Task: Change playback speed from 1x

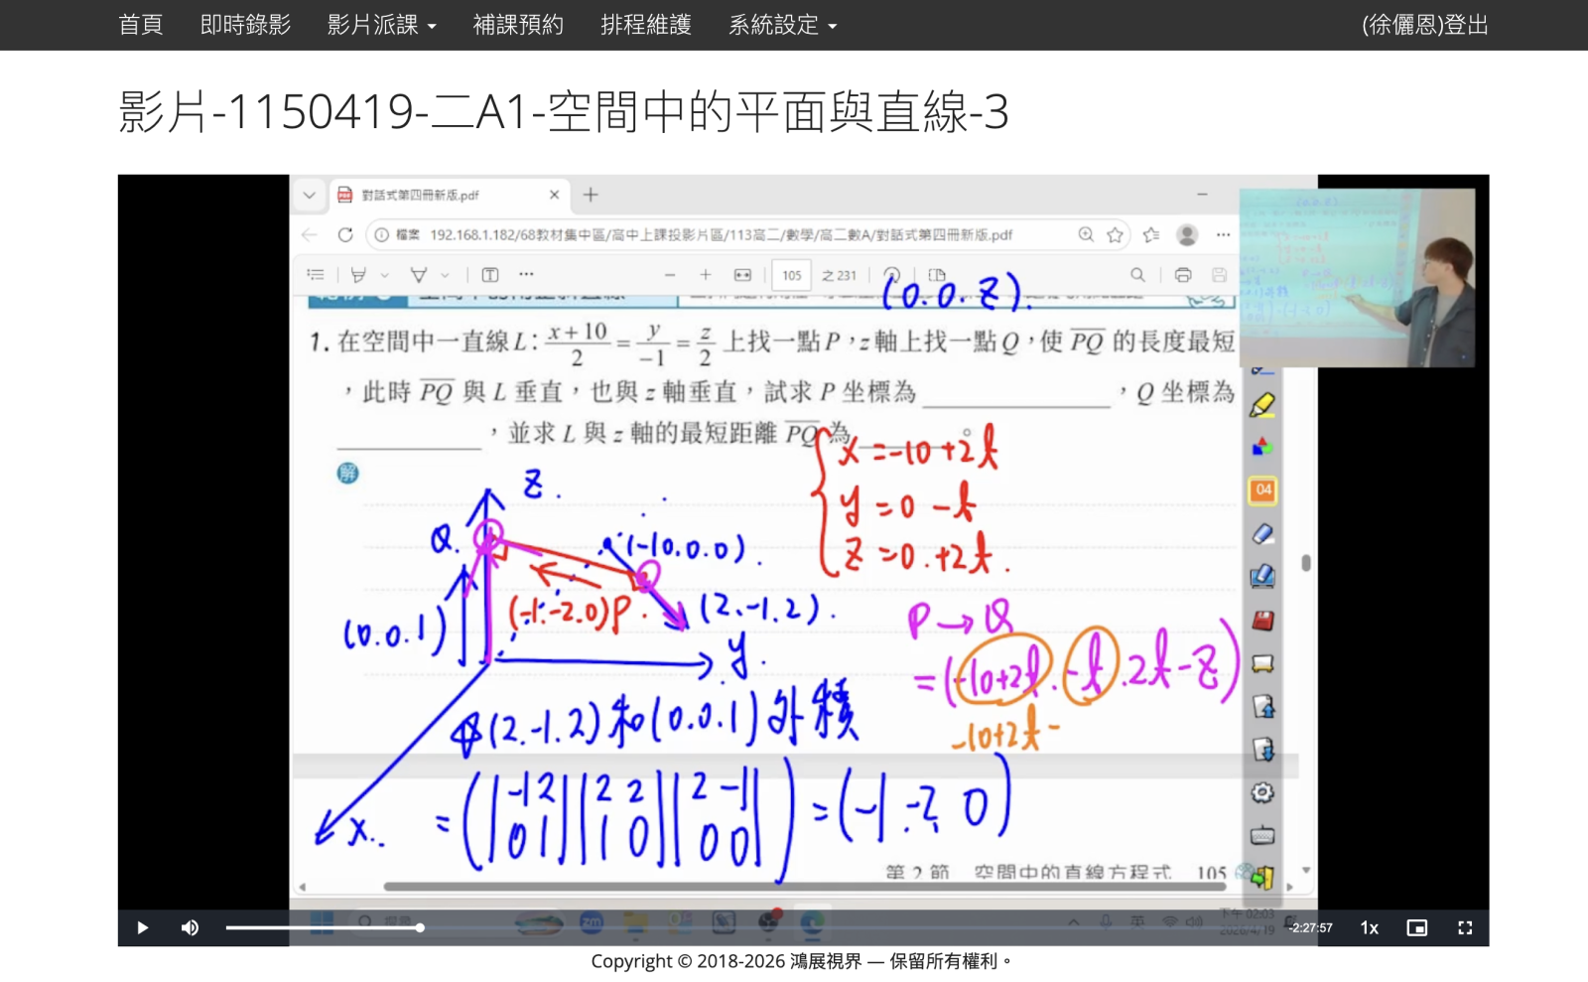Action: [x=1370, y=927]
